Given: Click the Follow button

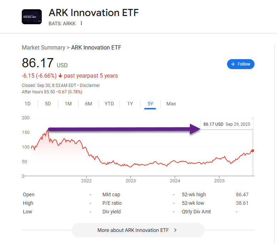Looking at the screenshot, I should tap(241, 64).
